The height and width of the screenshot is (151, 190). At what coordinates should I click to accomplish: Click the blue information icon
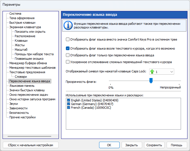point(68,25)
